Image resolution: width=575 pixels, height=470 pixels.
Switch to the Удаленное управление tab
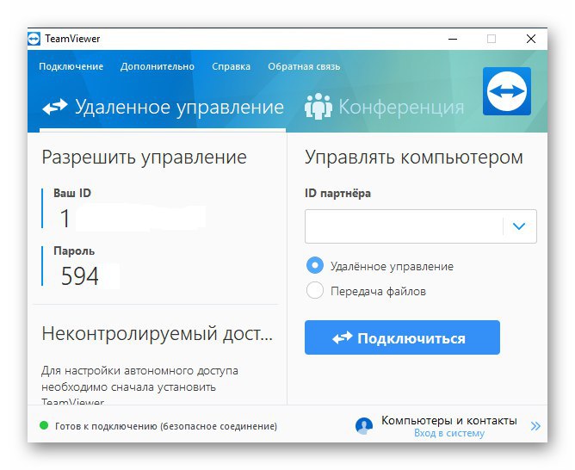pyautogui.click(x=163, y=107)
